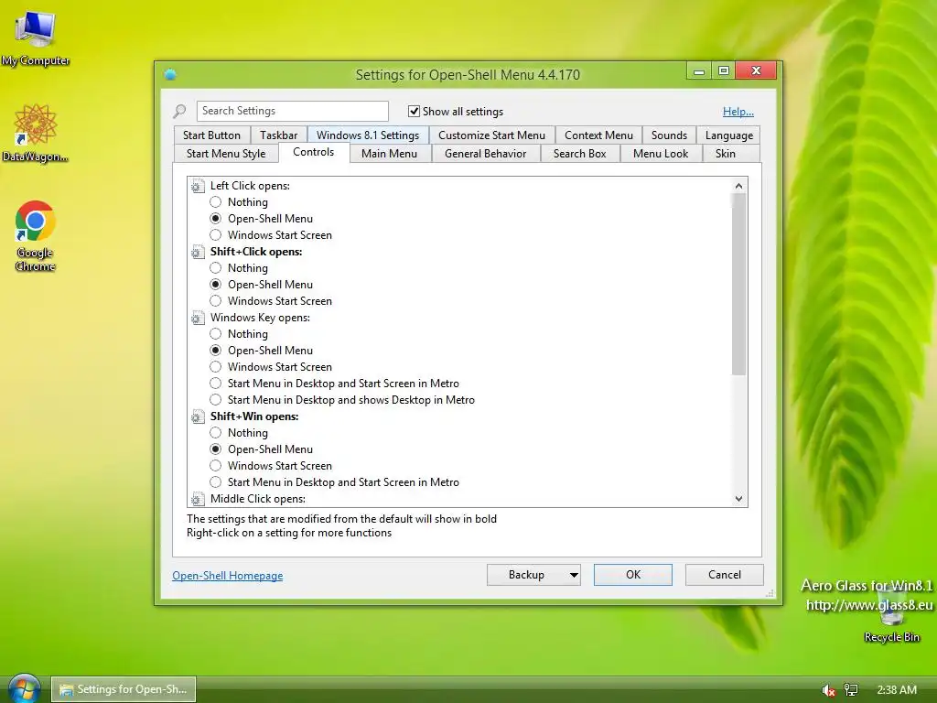Open the Backup dropdown arrow
This screenshot has width=937, height=703.
[574, 575]
